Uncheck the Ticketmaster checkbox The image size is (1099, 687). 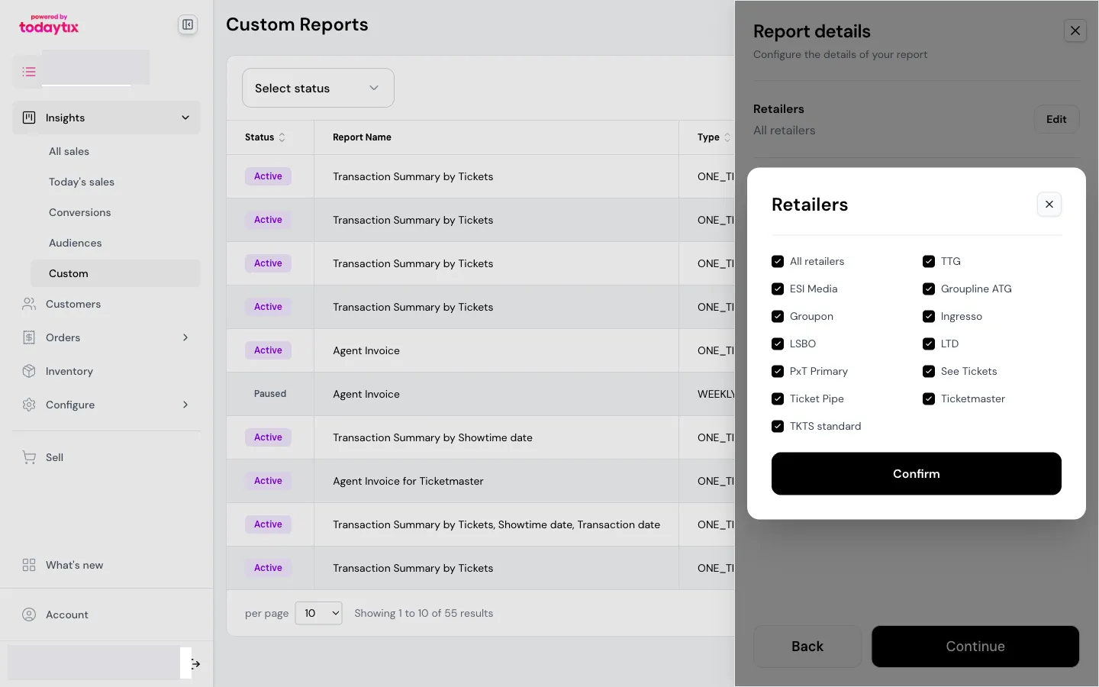929,398
